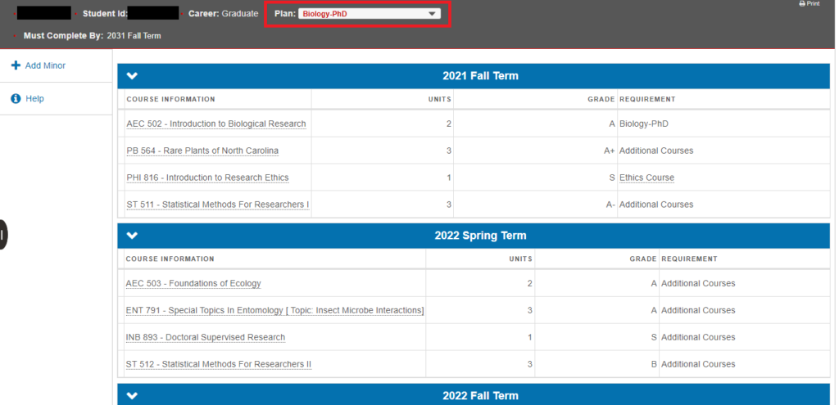The width and height of the screenshot is (839, 405).
Task: Click Additional Courses in PB 564 row
Action: tap(656, 151)
